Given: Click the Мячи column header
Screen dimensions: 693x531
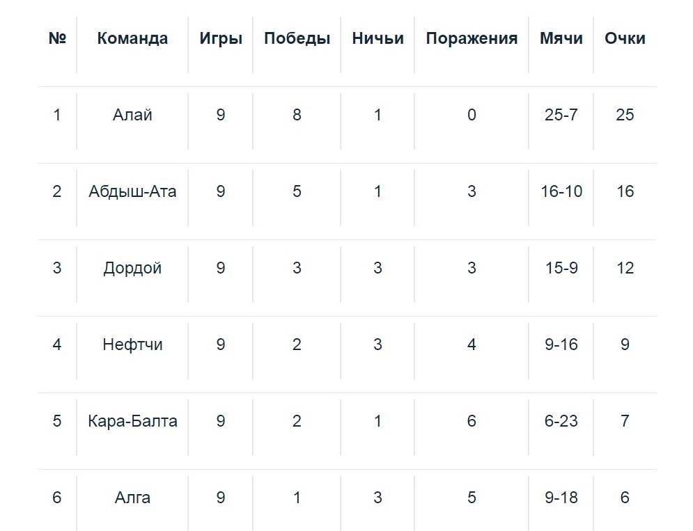Looking at the screenshot, I should pyautogui.click(x=561, y=38).
